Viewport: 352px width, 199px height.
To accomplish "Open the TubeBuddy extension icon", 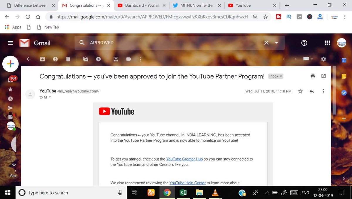I will (x=279, y=17).
